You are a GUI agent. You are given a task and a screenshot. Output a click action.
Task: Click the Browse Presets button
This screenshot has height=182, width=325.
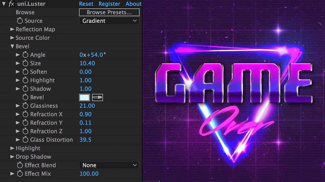coord(109,12)
